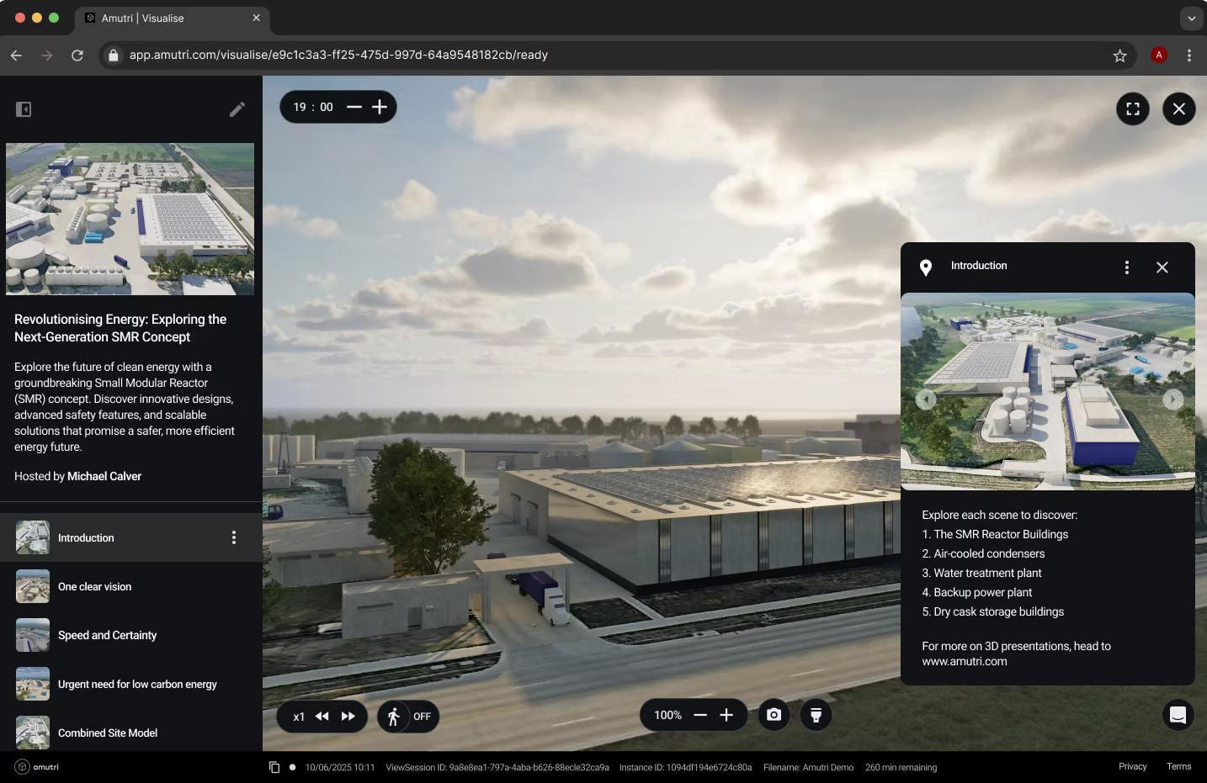1207x783 pixels.
Task: Click the Speed and Certainty thumbnail
Action: 33,635
